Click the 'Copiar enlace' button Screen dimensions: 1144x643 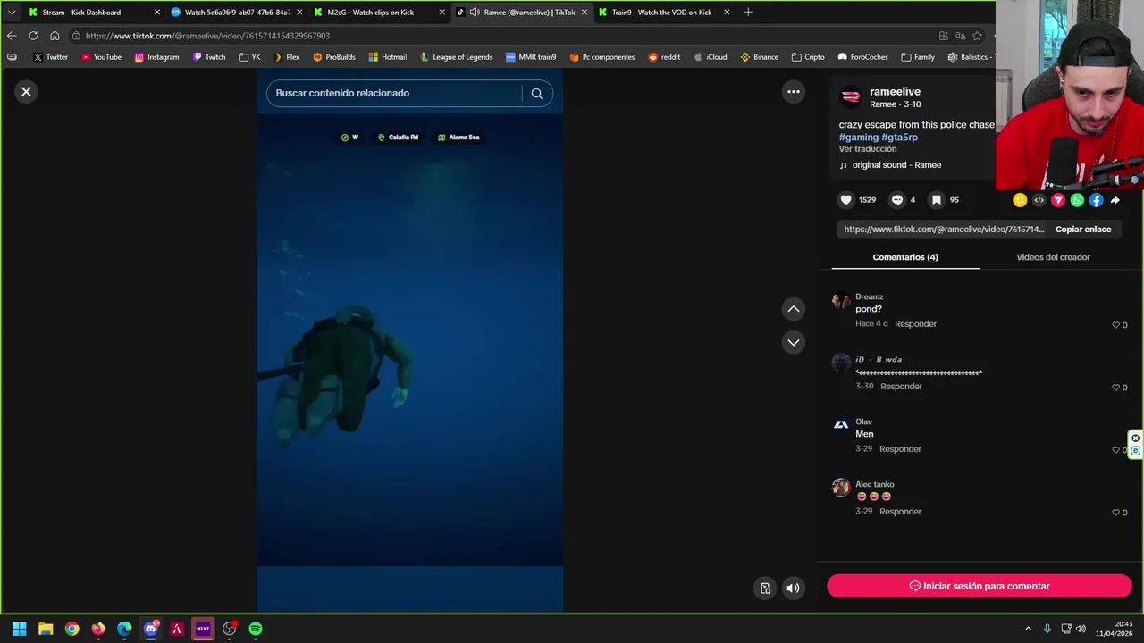(1083, 230)
